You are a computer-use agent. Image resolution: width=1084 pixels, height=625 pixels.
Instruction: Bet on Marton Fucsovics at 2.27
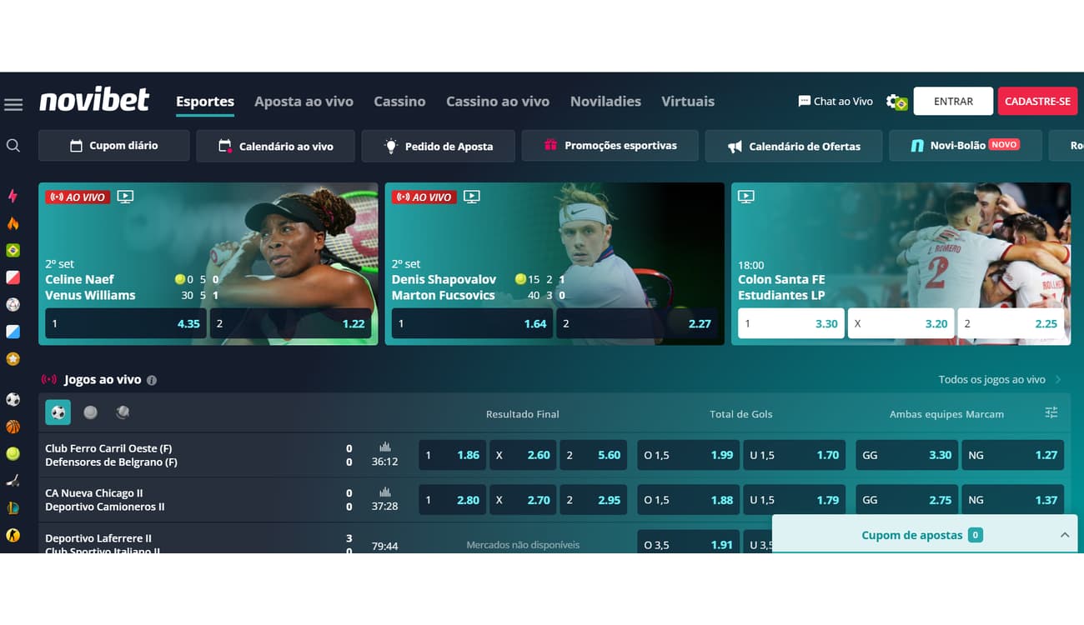coord(637,323)
